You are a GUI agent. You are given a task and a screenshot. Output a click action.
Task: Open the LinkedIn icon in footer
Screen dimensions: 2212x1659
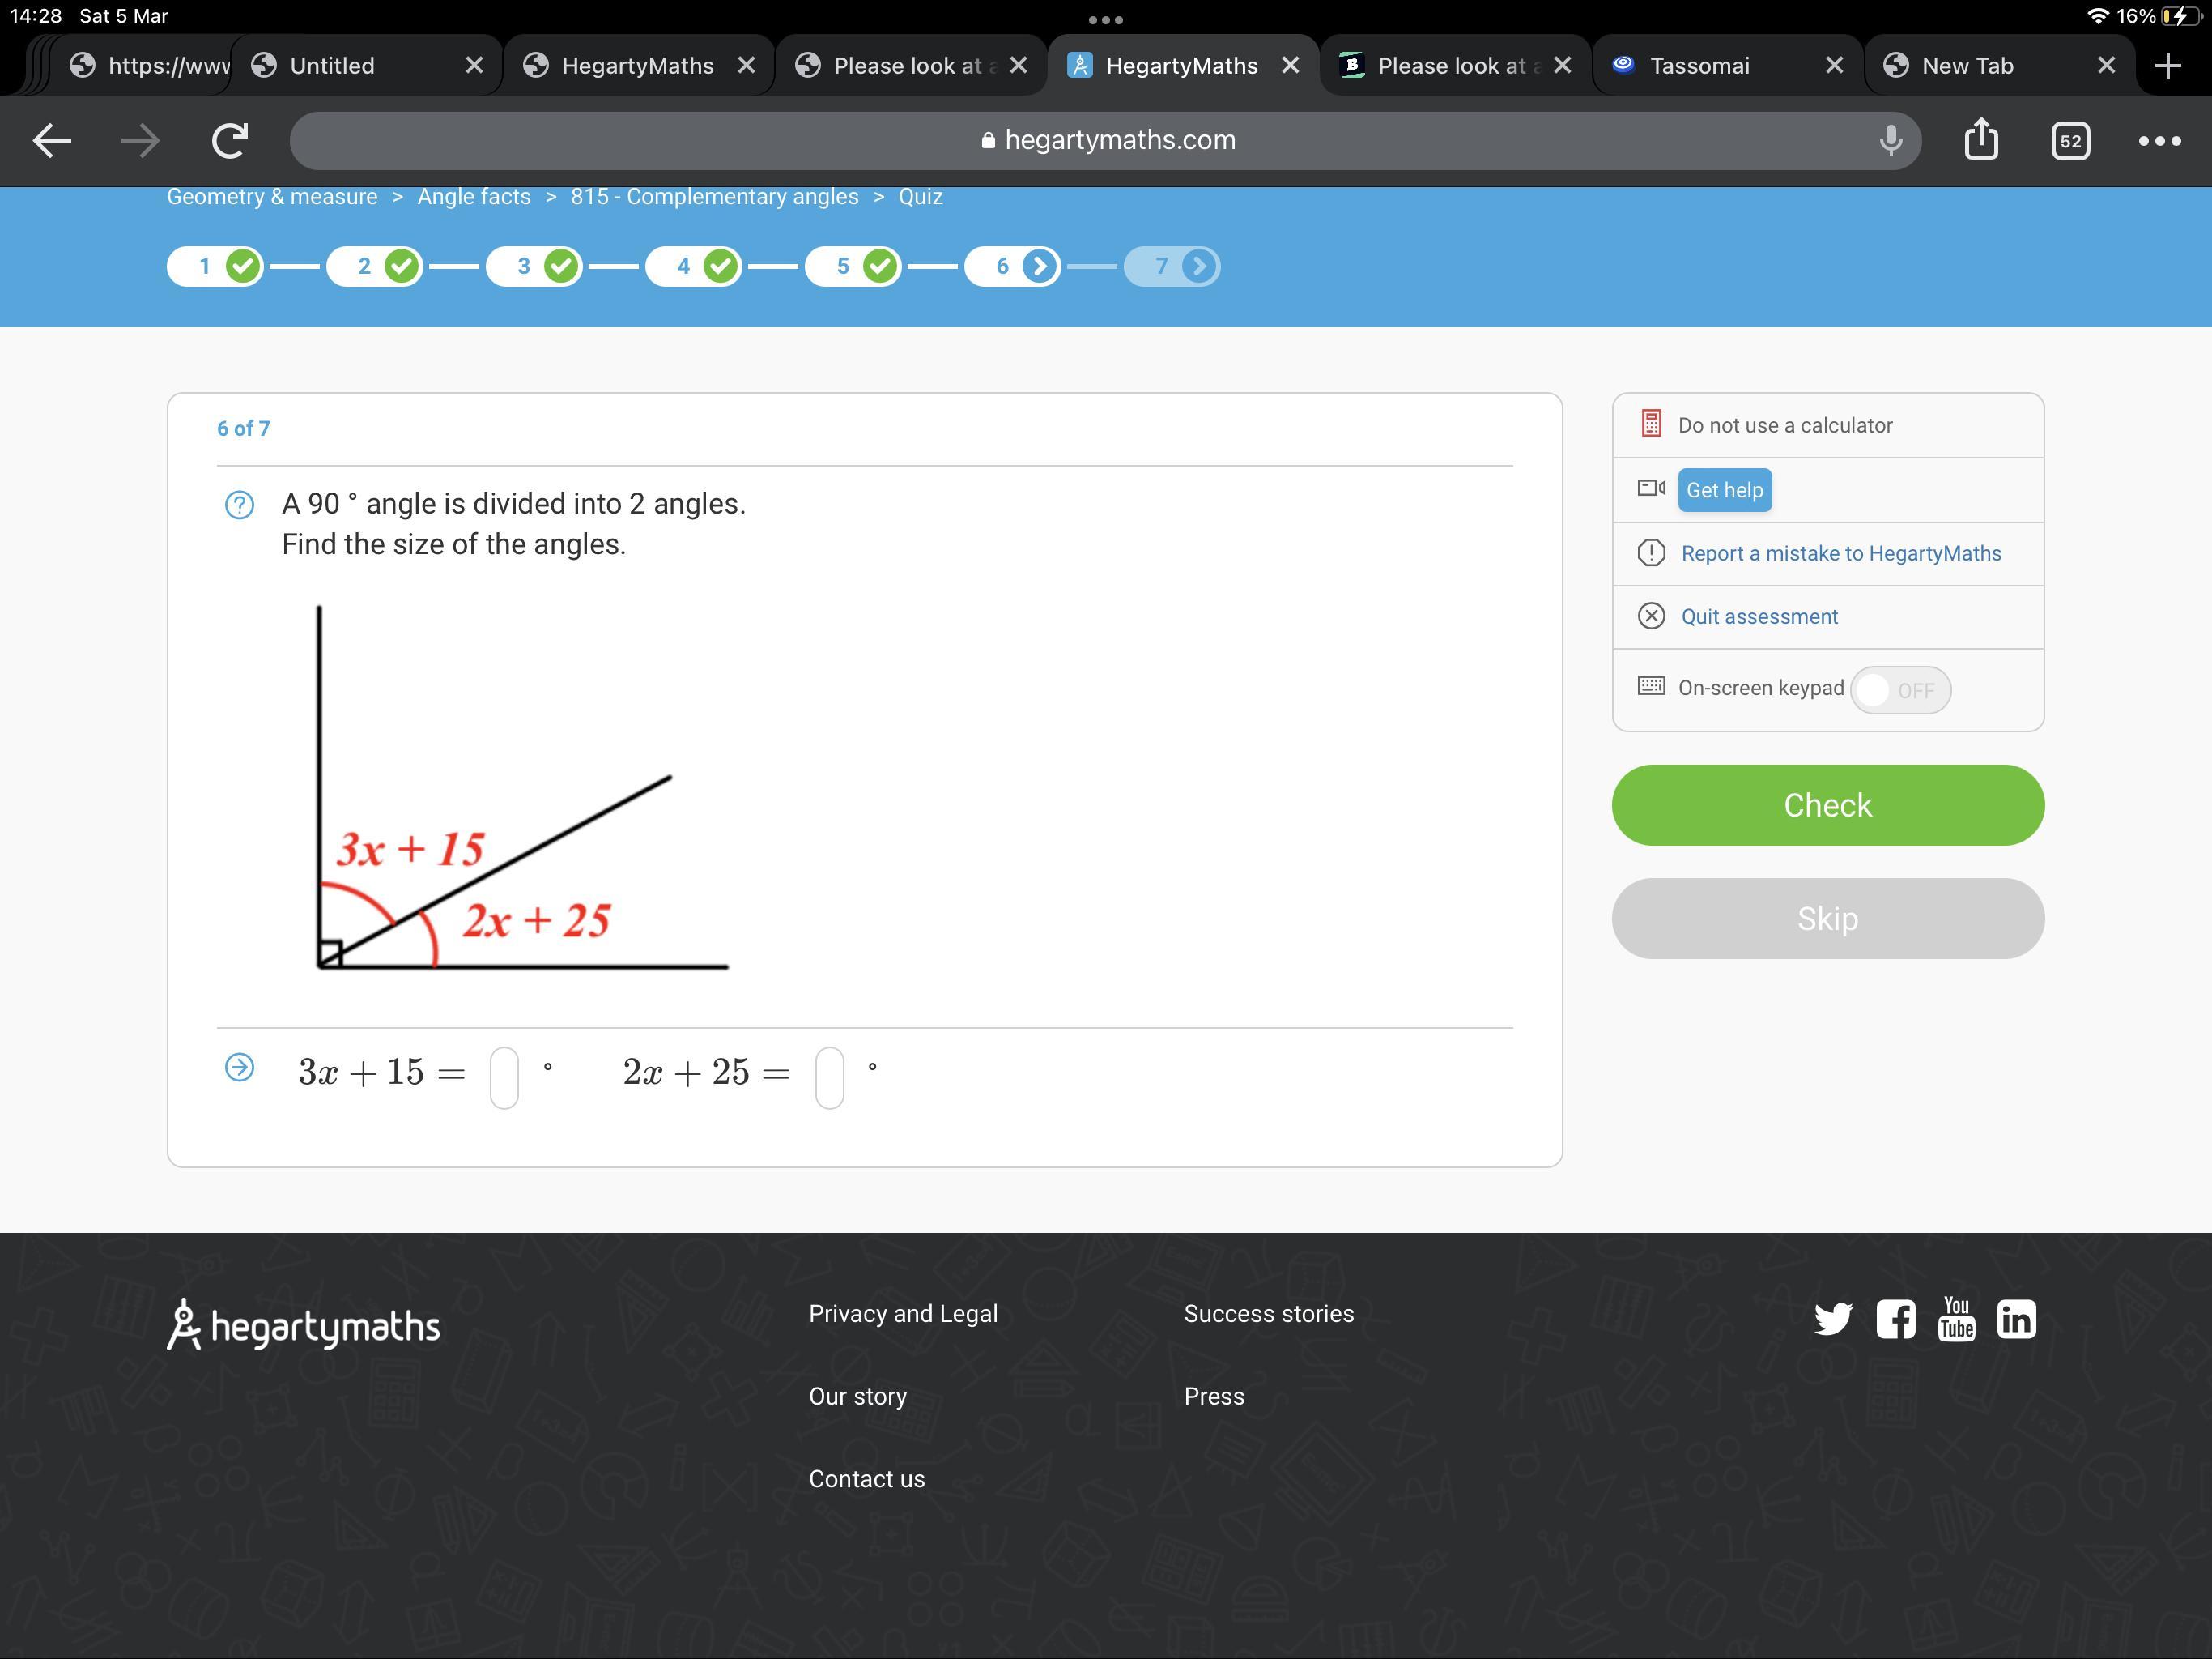(x=2016, y=1319)
